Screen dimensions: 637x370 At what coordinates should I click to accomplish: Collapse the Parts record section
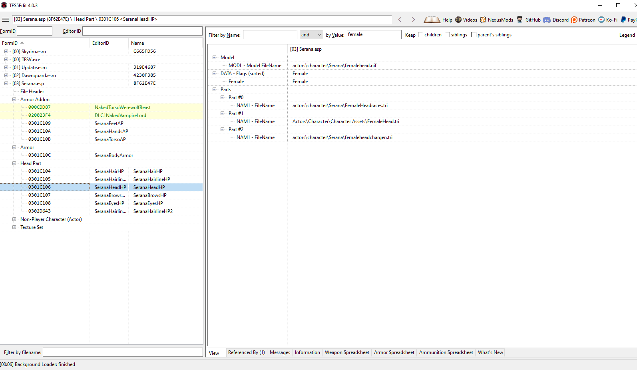[x=214, y=89]
